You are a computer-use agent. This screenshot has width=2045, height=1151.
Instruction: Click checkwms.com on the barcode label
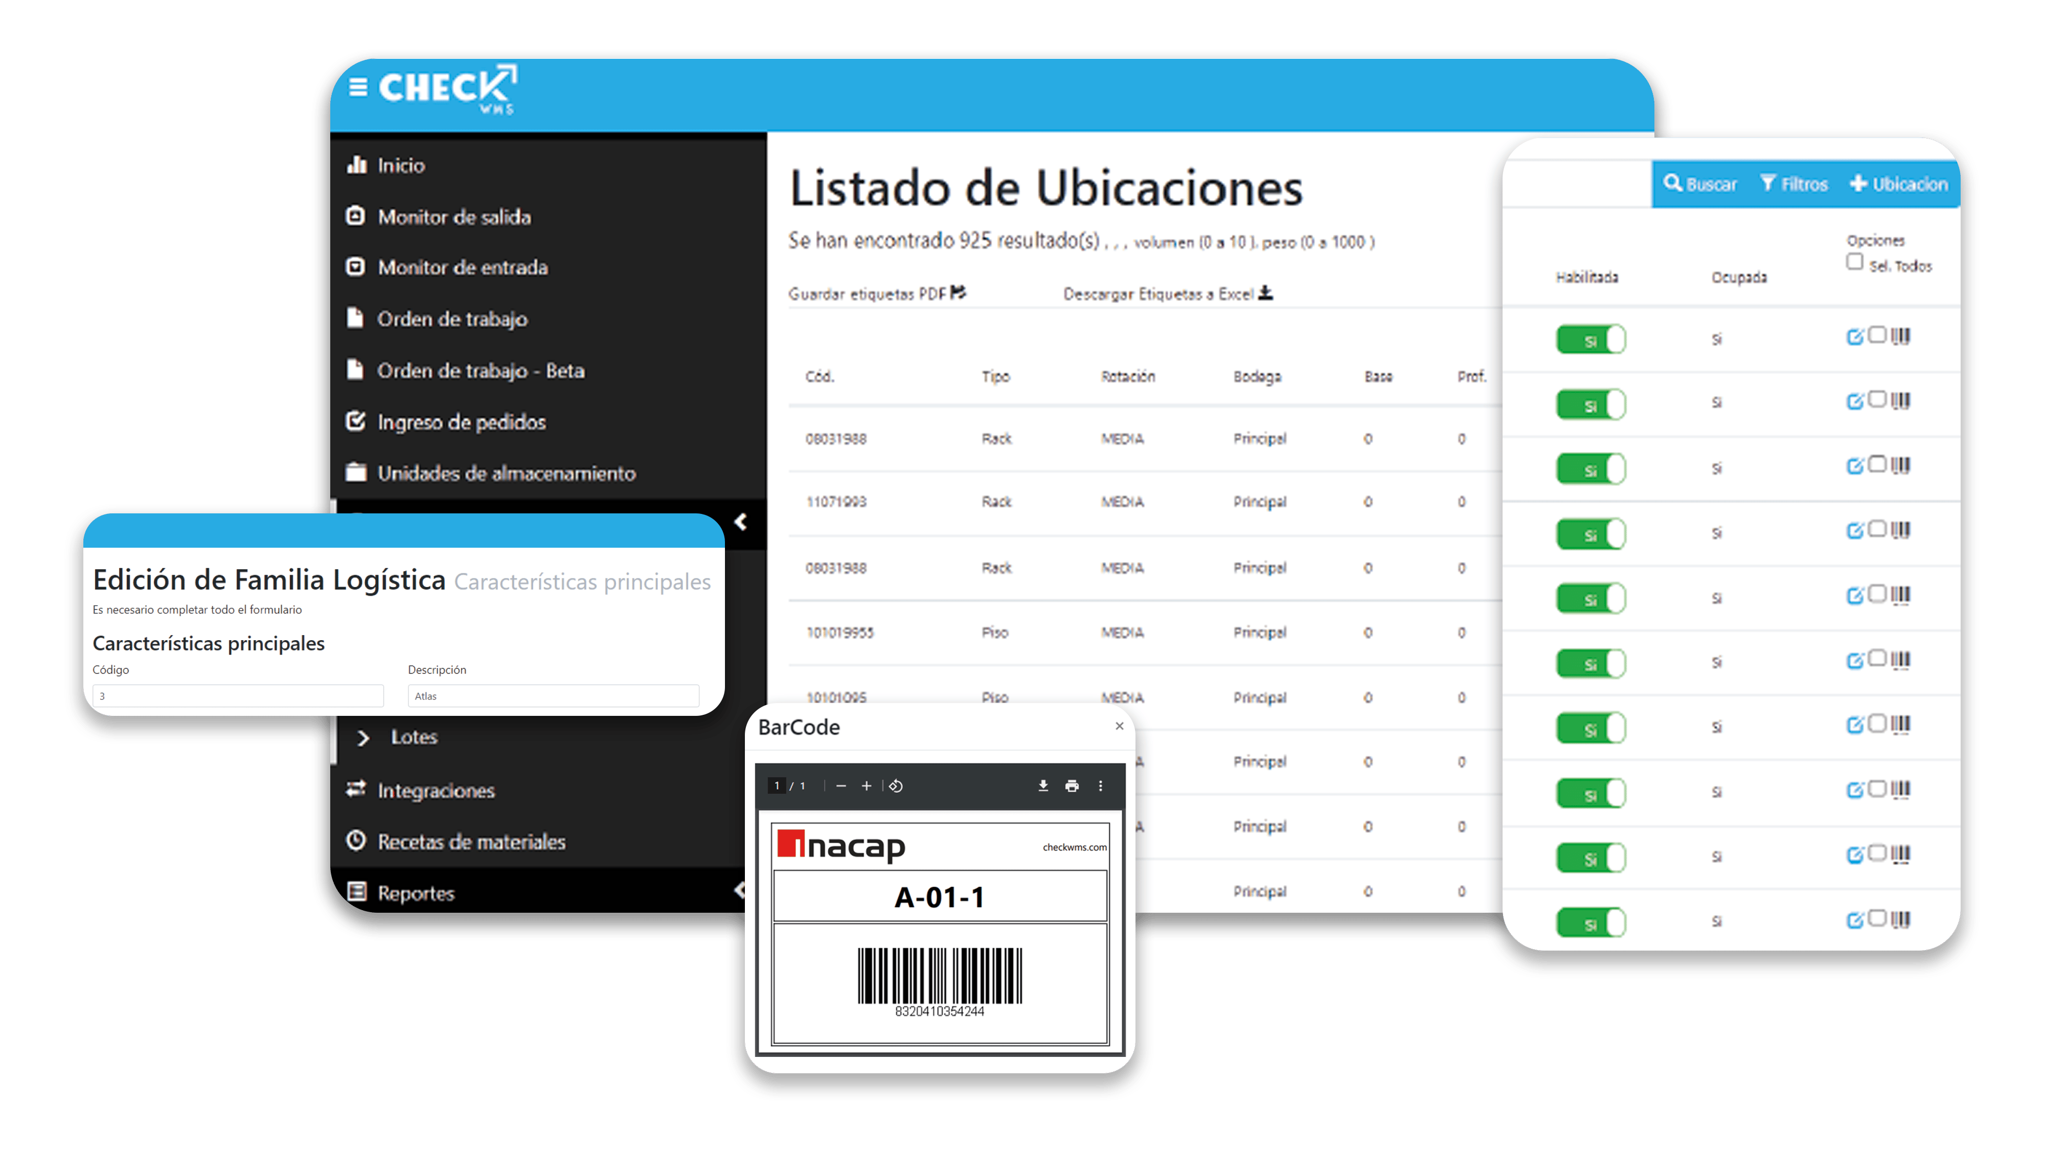pyautogui.click(x=1075, y=847)
